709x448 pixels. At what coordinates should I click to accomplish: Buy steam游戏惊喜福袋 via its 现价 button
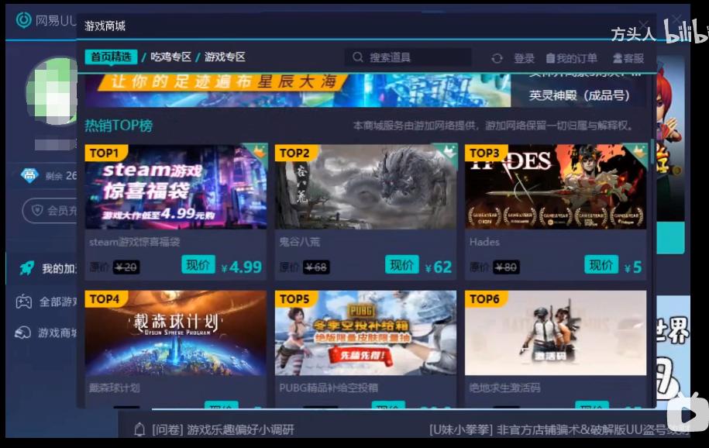click(198, 265)
